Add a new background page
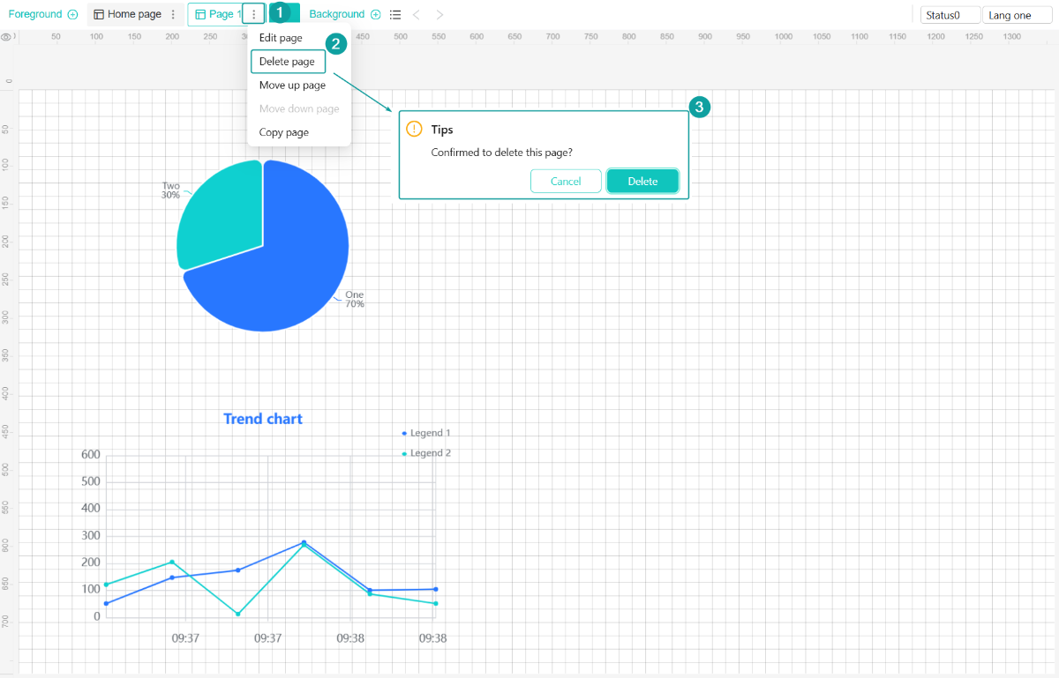The height and width of the screenshot is (678, 1059). [x=376, y=15]
